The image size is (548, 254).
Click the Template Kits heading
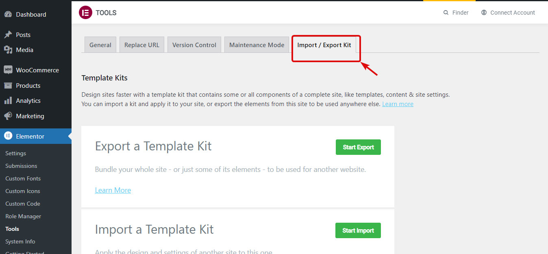104,78
